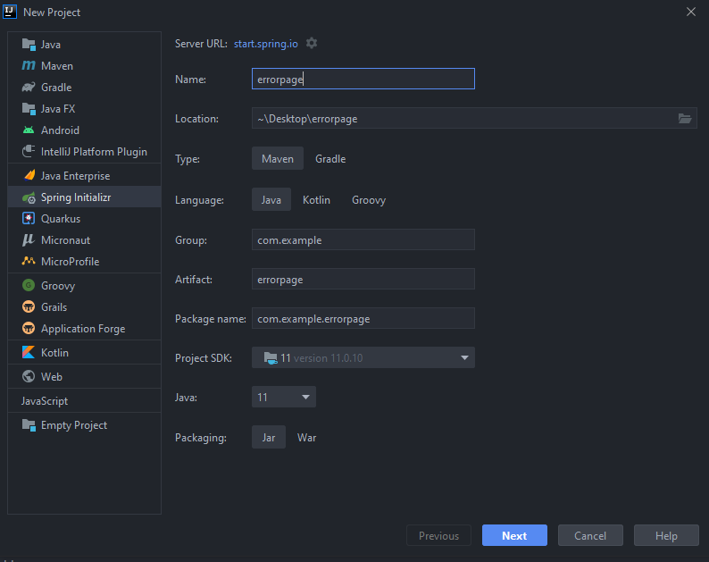Choose Java as the language
Viewport: 709px width, 562px height.
pyautogui.click(x=271, y=199)
